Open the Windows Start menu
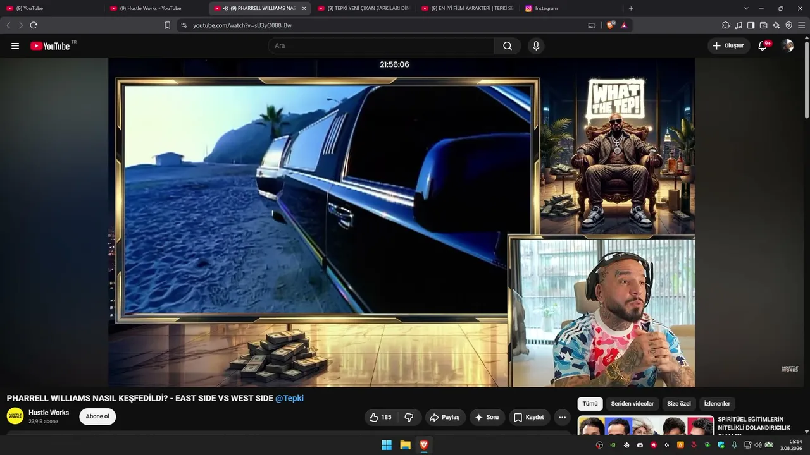This screenshot has width=810, height=455. [386, 445]
